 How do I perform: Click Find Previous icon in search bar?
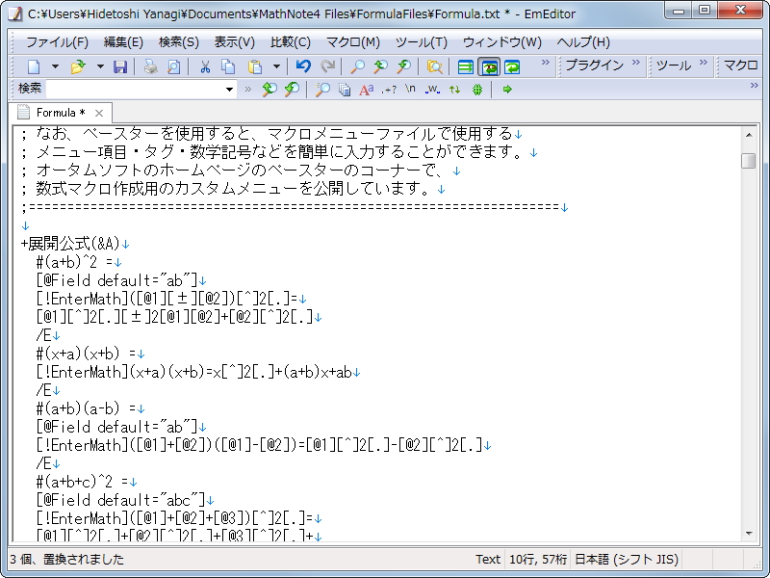click(292, 90)
